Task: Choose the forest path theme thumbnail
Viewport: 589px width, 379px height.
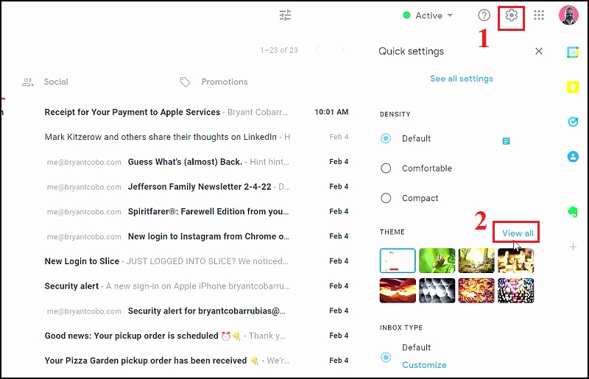Action: tap(476, 261)
